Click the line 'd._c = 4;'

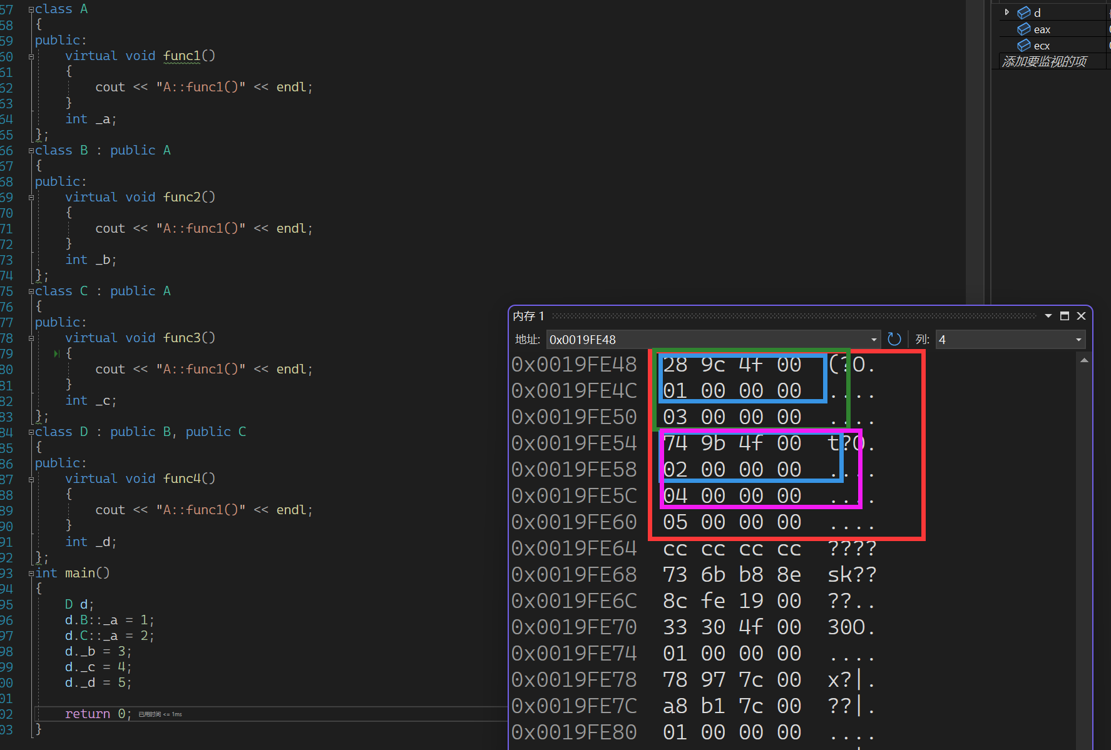point(98,667)
